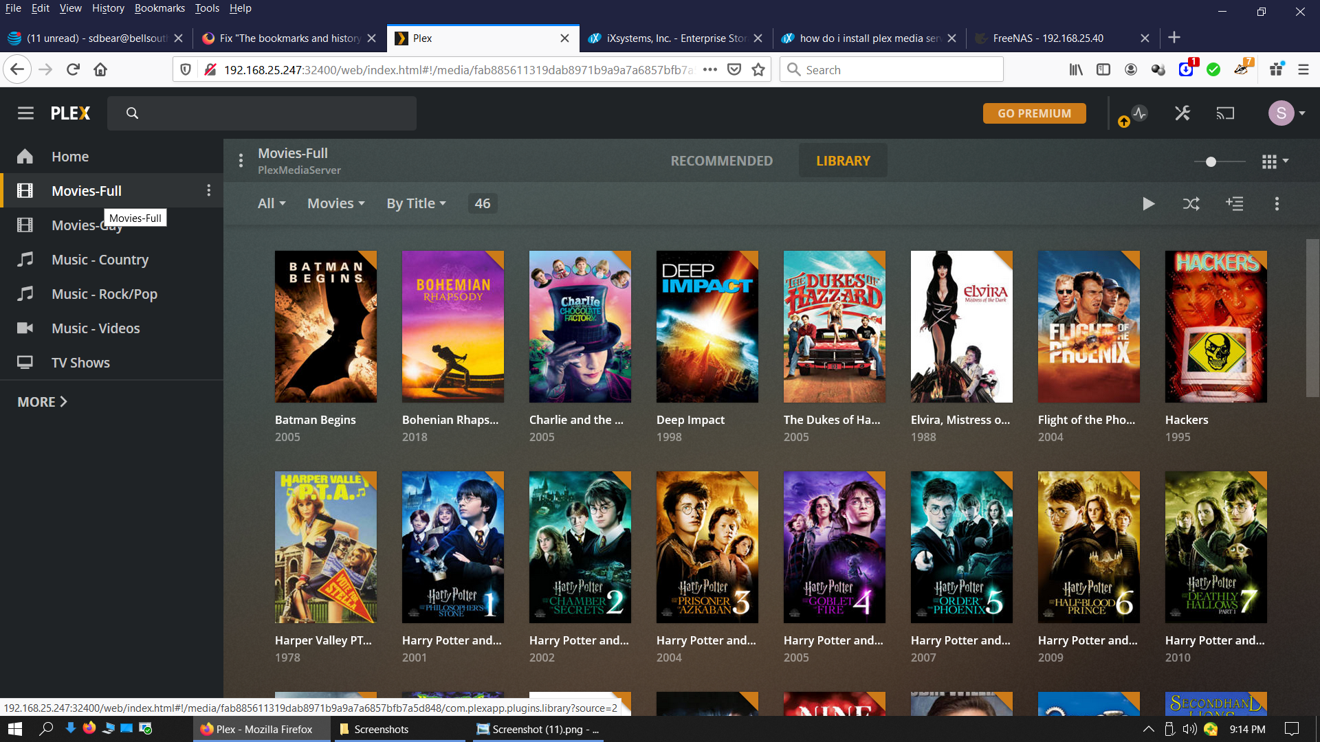The image size is (1320, 742).
Task: Click the page content scrollbar
Action: click(x=1312, y=318)
